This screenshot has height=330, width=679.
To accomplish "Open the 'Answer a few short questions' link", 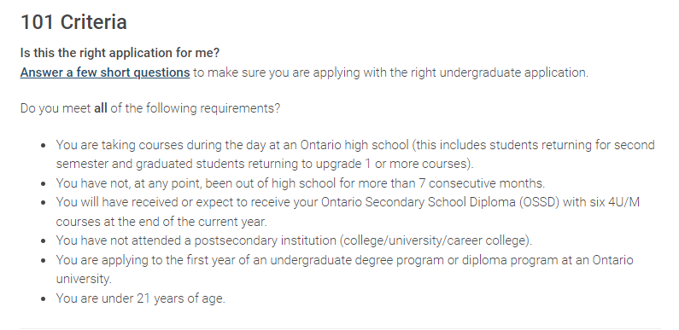I will [x=105, y=72].
